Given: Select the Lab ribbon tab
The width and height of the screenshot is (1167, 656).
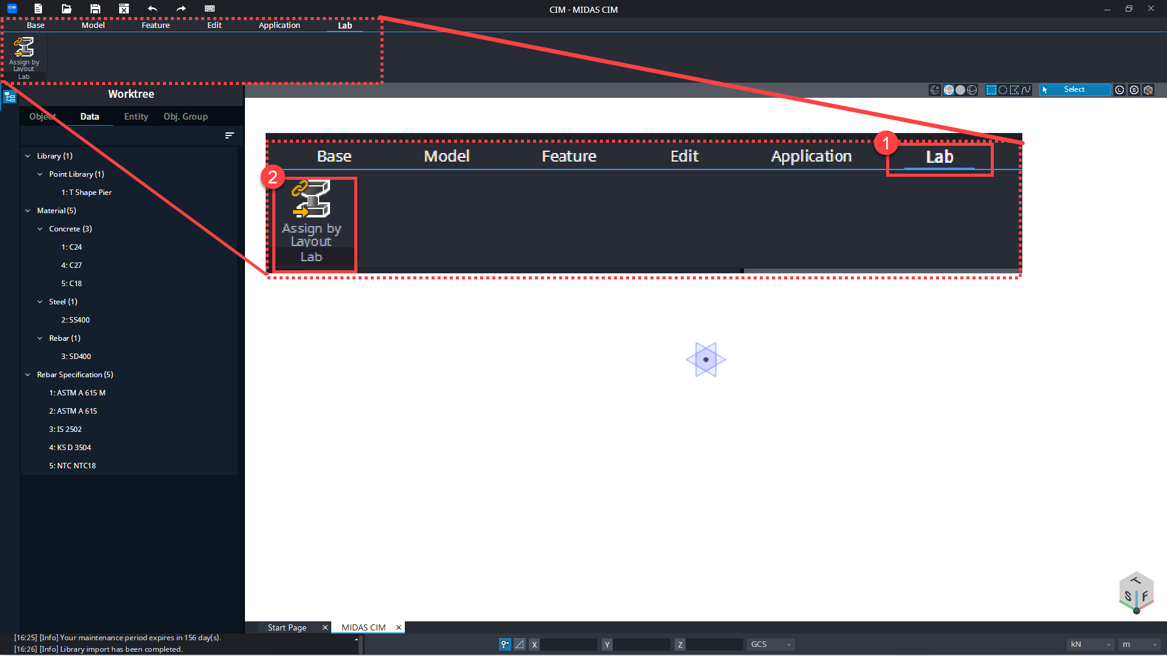Looking at the screenshot, I should [x=345, y=26].
